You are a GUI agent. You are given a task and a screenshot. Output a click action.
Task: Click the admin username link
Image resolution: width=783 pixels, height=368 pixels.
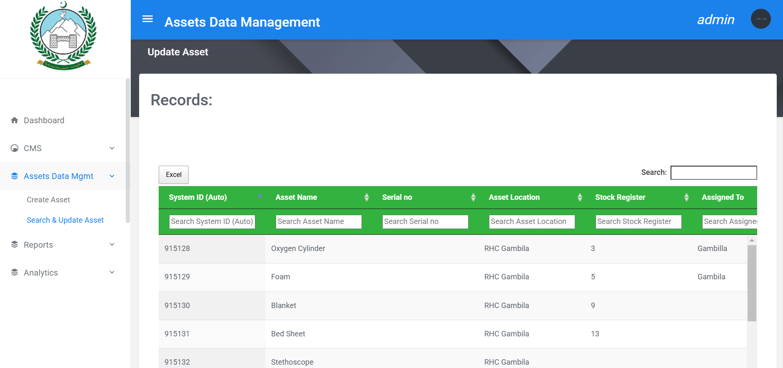[x=716, y=20]
